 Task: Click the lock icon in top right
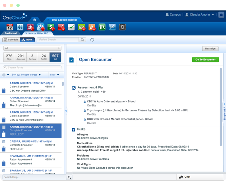221,15
